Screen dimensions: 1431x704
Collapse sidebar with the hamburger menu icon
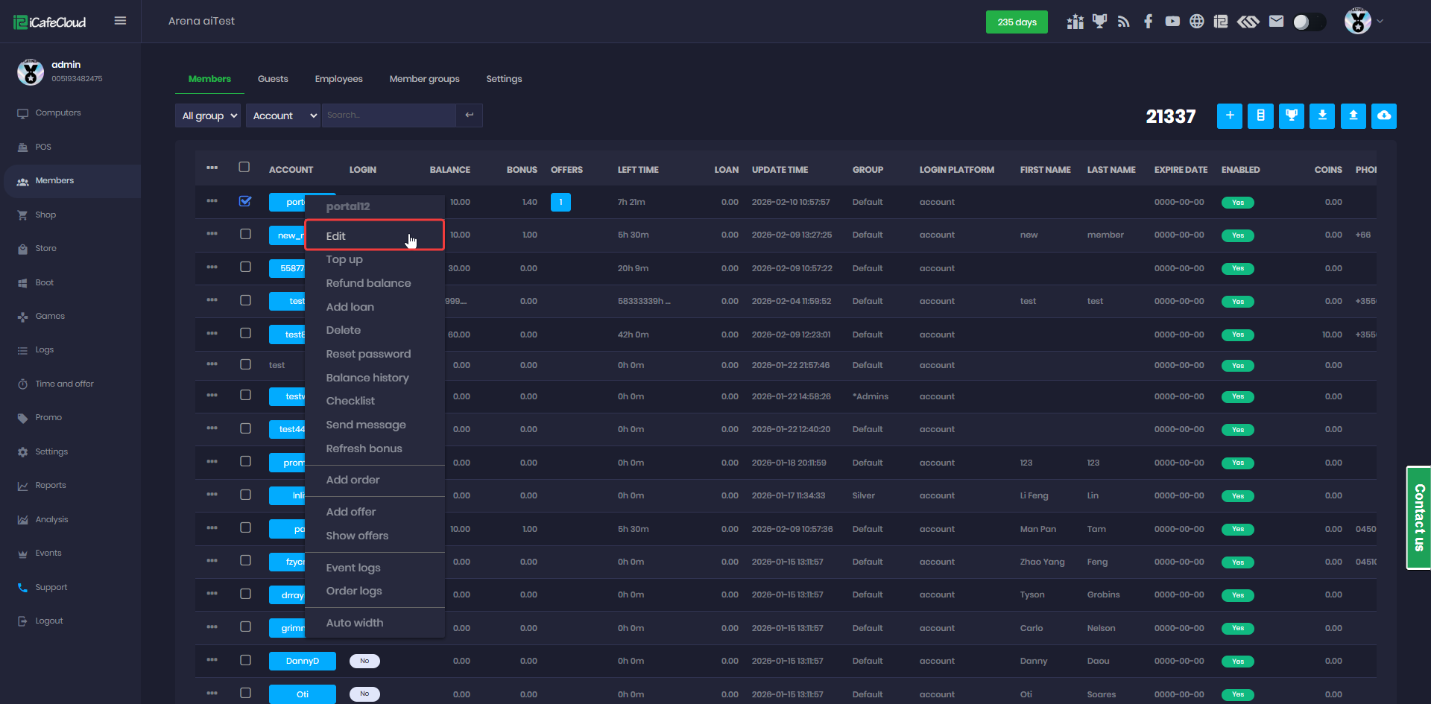click(x=120, y=21)
